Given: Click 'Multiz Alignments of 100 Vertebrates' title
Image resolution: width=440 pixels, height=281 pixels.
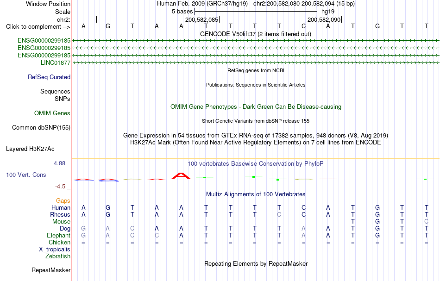Looking at the screenshot, I should coord(256,194).
